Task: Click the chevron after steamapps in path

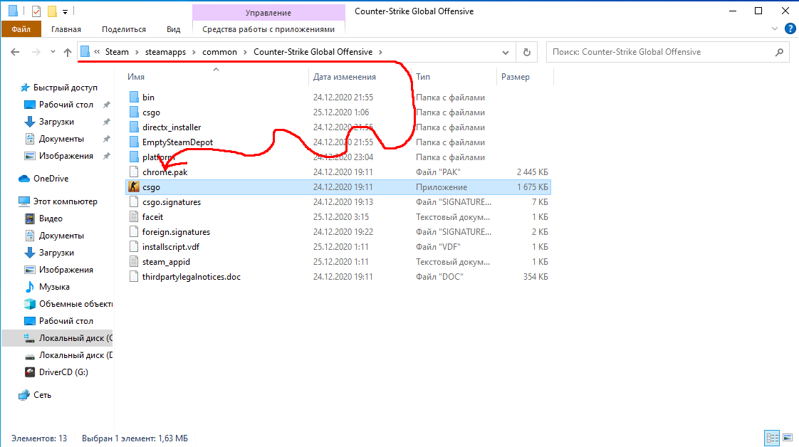Action: click(194, 52)
